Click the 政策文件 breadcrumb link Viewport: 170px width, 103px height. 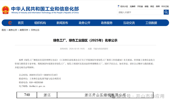(24, 30)
